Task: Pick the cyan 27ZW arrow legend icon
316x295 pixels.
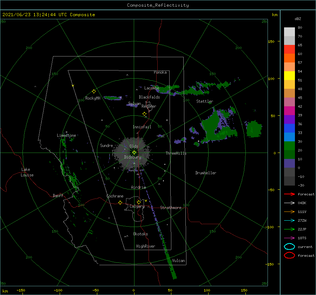Action: tap(289, 221)
